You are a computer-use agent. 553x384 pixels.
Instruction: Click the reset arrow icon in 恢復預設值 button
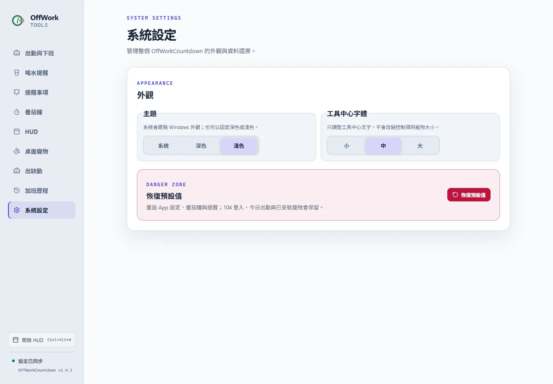coord(455,195)
